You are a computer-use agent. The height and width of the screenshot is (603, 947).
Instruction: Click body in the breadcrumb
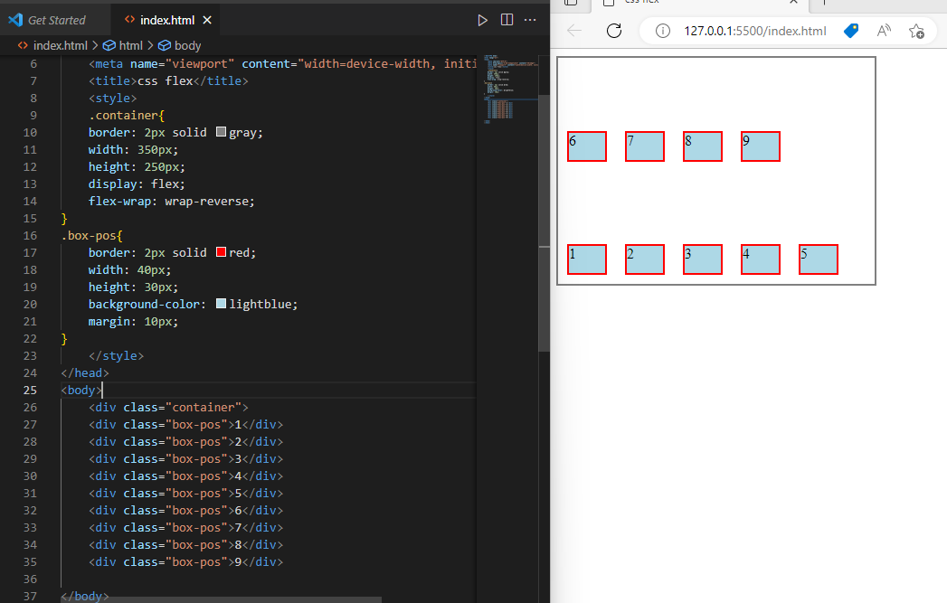click(187, 46)
